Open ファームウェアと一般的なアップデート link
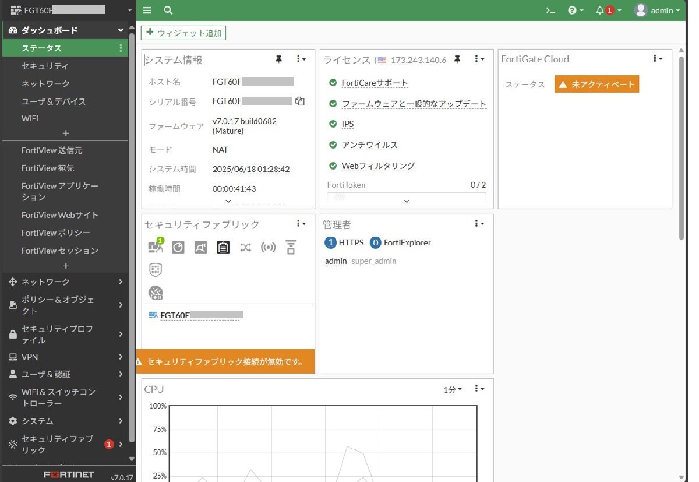Screen dimensions: 699x482 coord(414,104)
